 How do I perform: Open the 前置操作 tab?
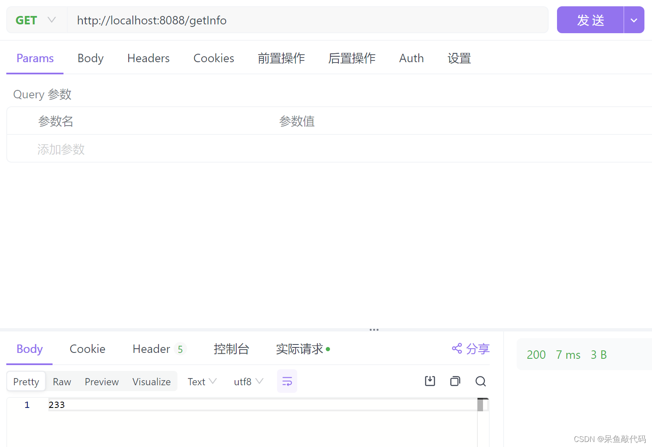click(281, 58)
